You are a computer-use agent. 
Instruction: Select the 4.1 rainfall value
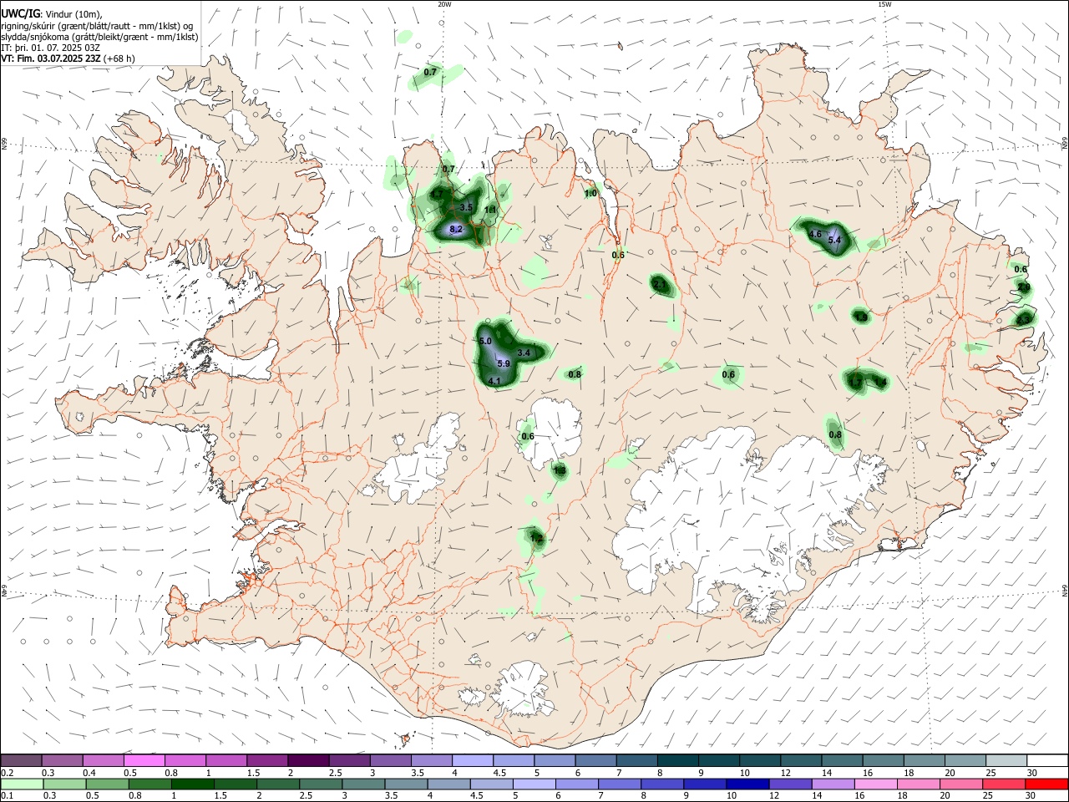(494, 382)
